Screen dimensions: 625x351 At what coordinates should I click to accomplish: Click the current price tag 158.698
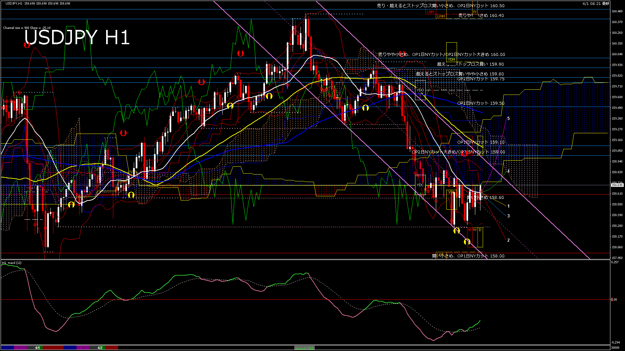click(x=617, y=185)
